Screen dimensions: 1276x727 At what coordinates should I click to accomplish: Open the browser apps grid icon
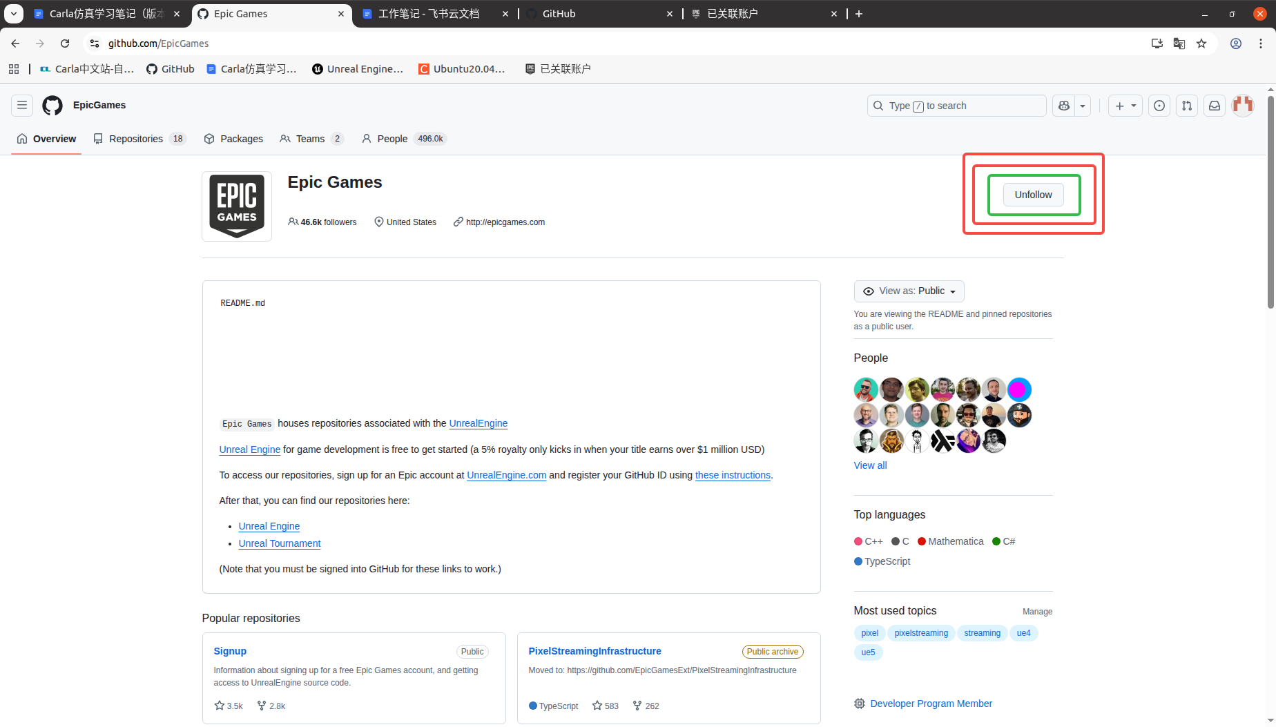(x=14, y=69)
